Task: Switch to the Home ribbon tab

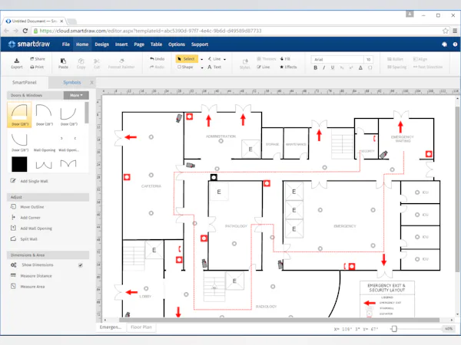Action: (82, 44)
